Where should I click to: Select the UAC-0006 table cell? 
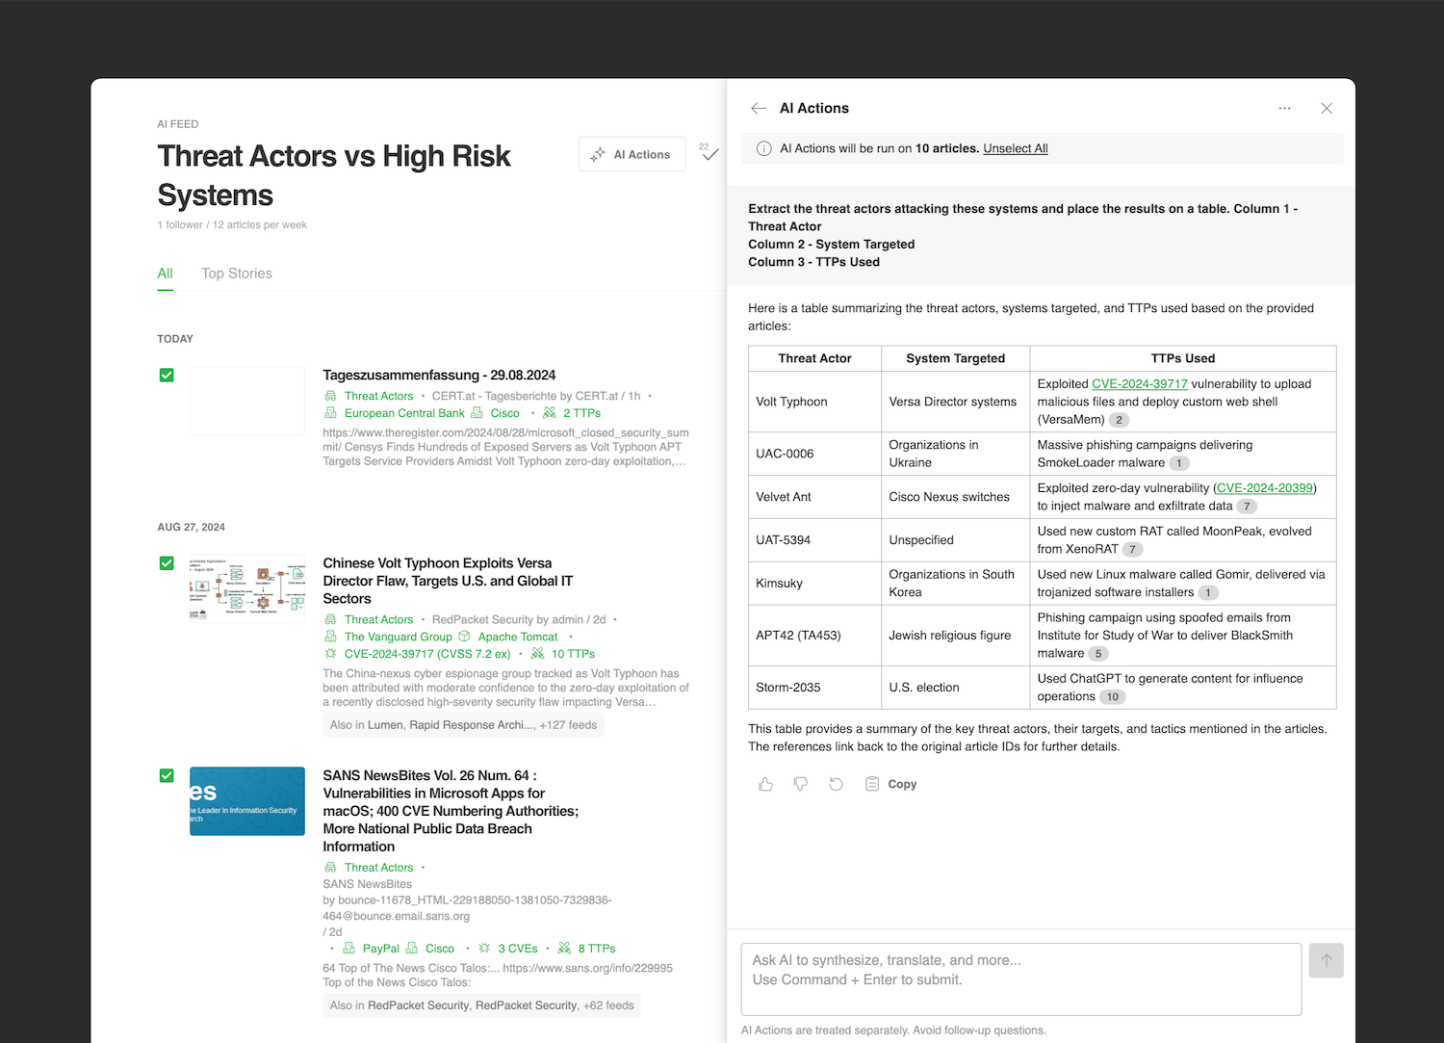coord(814,454)
